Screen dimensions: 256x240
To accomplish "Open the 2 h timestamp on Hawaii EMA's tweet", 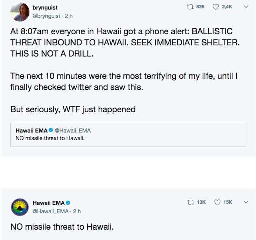I will pos(77,211).
